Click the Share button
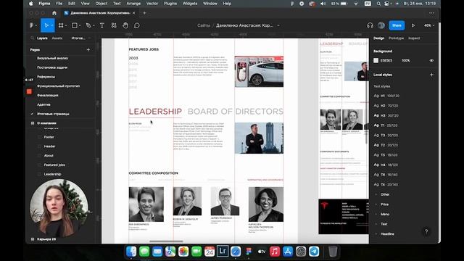Screen dimensions: 464x261 pyautogui.click(x=397, y=25)
